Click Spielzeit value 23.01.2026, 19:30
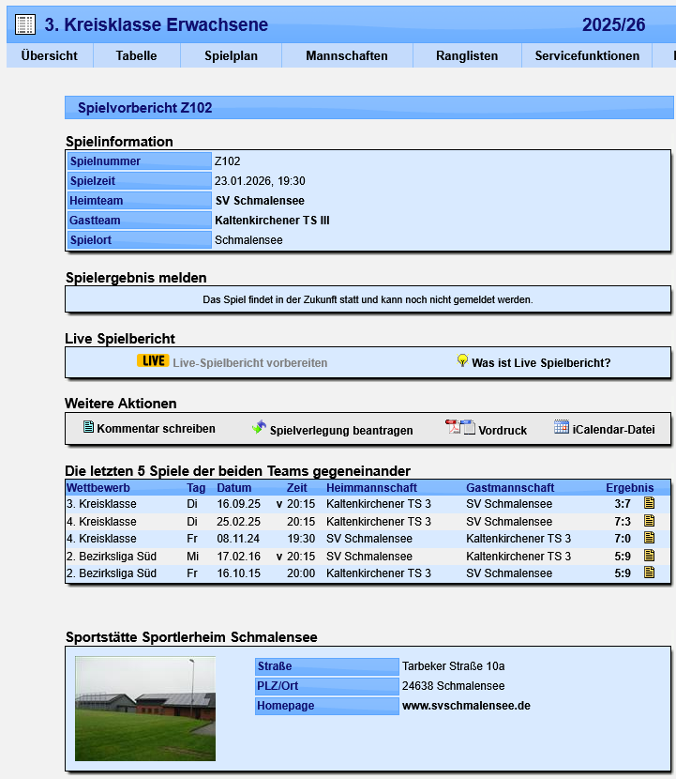The height and width of the screenshot is (779, 676). (260, 181)
